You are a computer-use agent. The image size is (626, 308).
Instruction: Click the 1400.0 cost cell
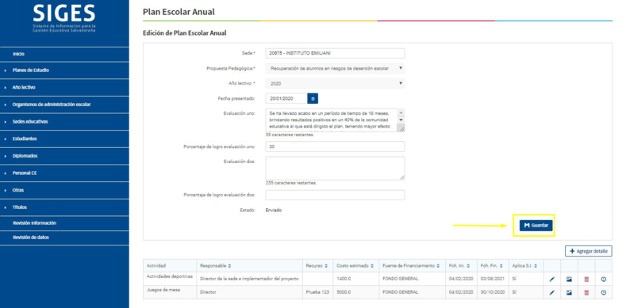(x=356, y=279)
